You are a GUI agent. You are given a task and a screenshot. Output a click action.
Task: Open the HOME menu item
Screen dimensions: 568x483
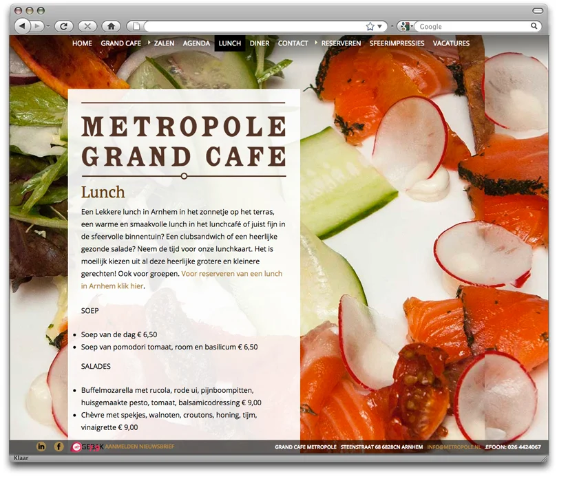[82, 43]
